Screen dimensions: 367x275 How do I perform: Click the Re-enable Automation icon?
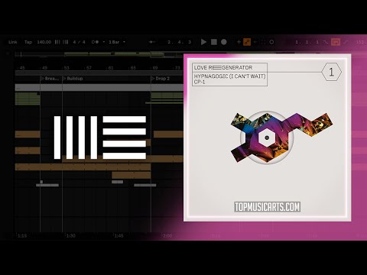tap(255, 42)
